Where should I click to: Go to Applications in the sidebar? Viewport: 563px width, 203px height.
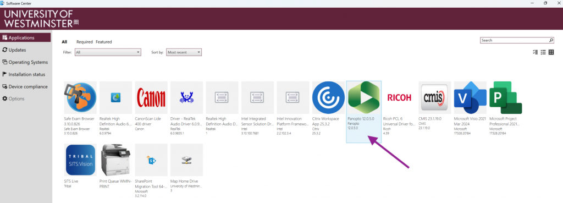tap(25, 38)
